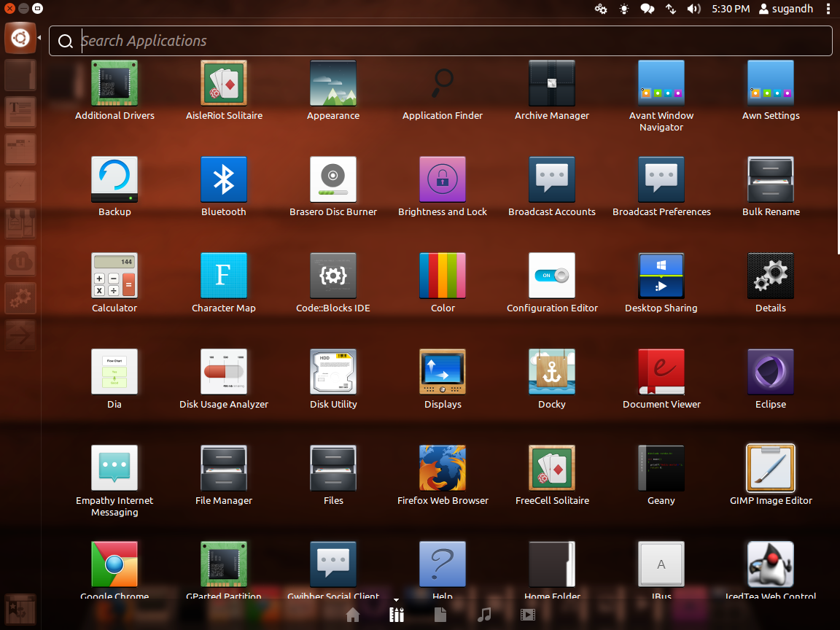Open Avant Window Navigator
The height and width of the screenshot is (630, 840).
(661, 84)
